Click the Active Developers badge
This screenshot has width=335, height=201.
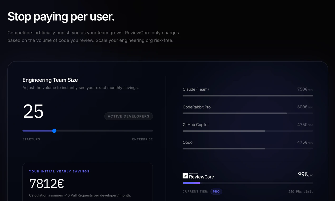pyautogui.click(x=128, y=116)
